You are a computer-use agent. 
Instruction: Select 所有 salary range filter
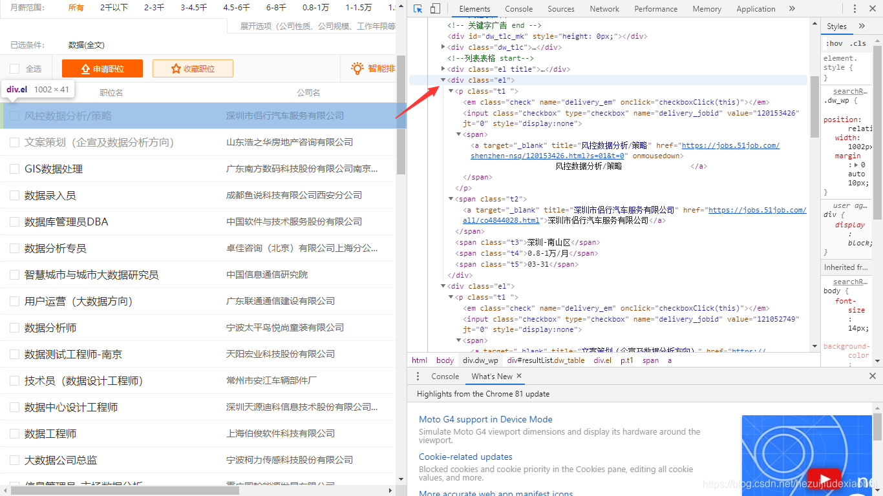76,8
